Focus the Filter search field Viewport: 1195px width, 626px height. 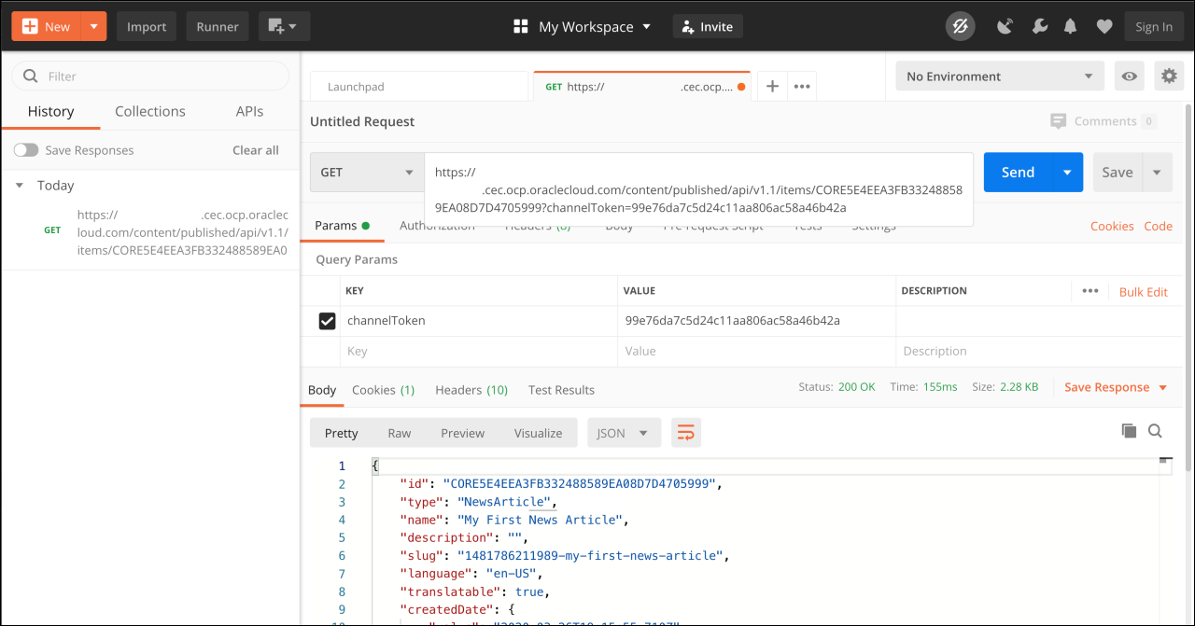(150, 76)
